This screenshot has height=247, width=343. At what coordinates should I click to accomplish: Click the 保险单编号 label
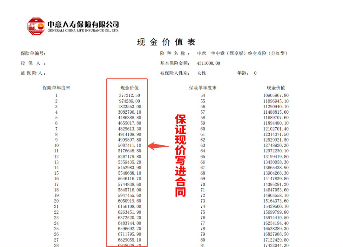[x=33, y=53]
